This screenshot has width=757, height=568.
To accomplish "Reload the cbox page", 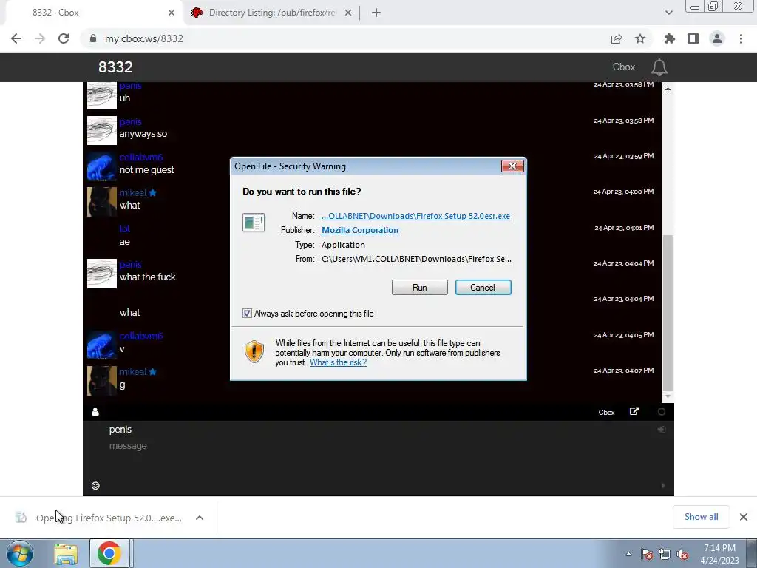I will click(x=64, y=38).
